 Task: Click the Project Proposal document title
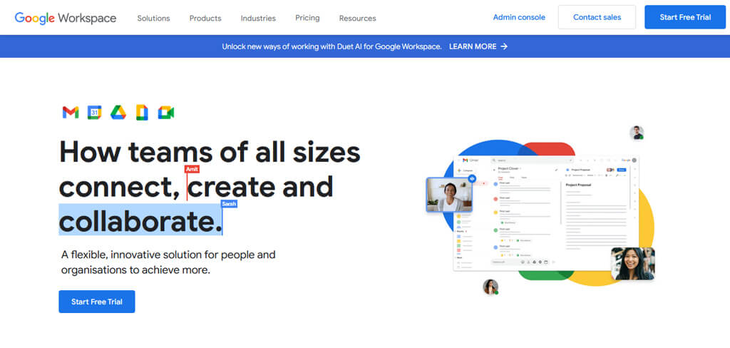[578, 185]
